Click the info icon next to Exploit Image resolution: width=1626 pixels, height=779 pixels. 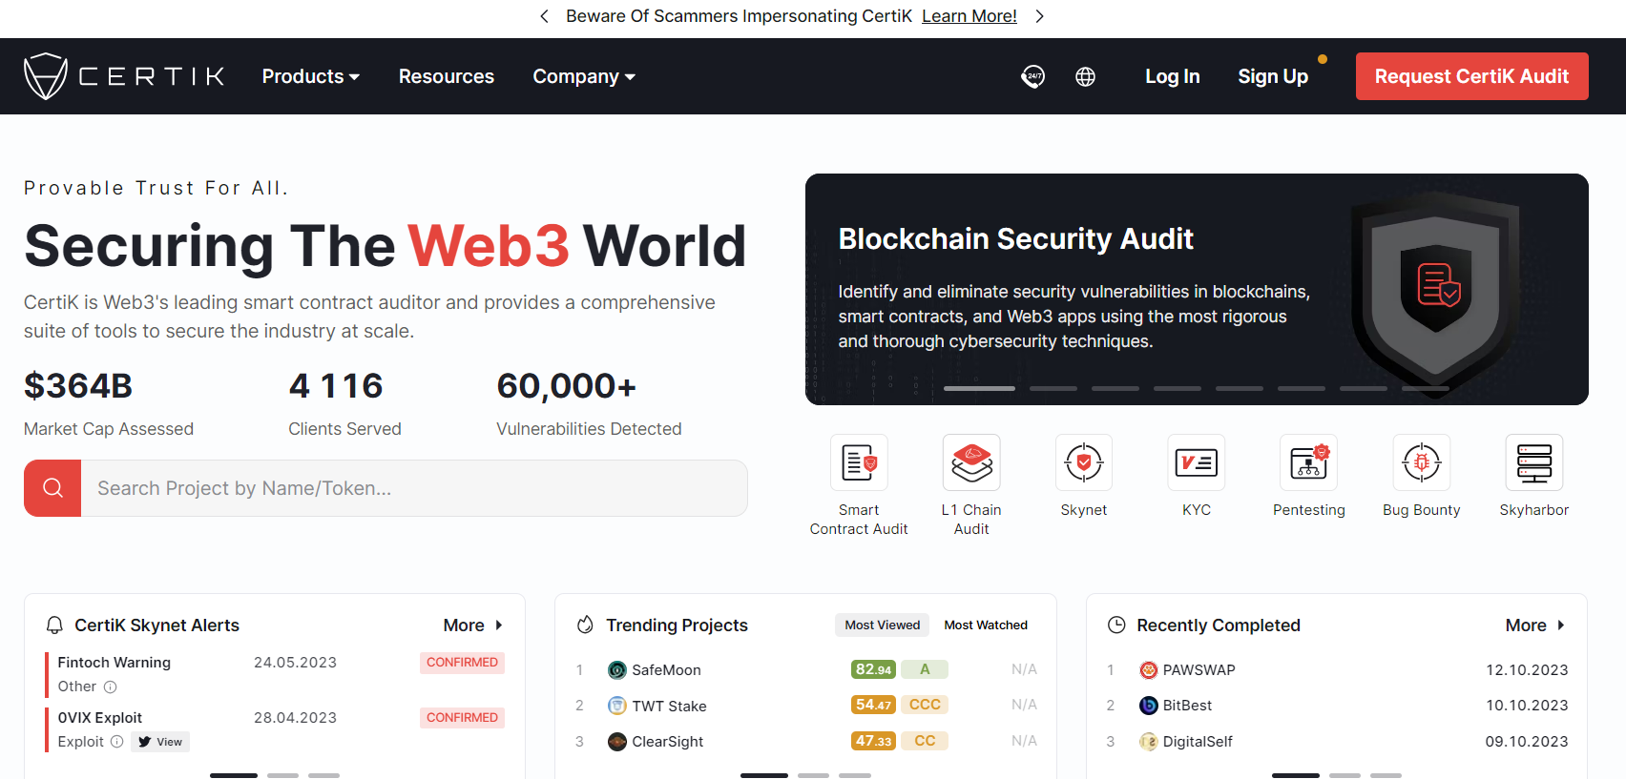(x=116, y=742)
